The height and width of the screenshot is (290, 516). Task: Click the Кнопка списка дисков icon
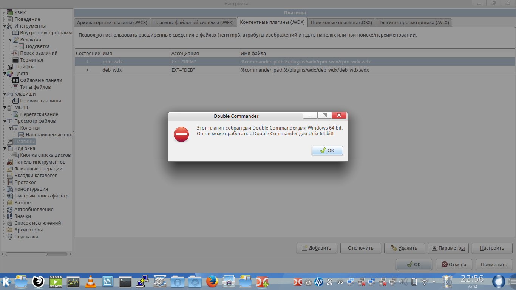click(15, 155)
